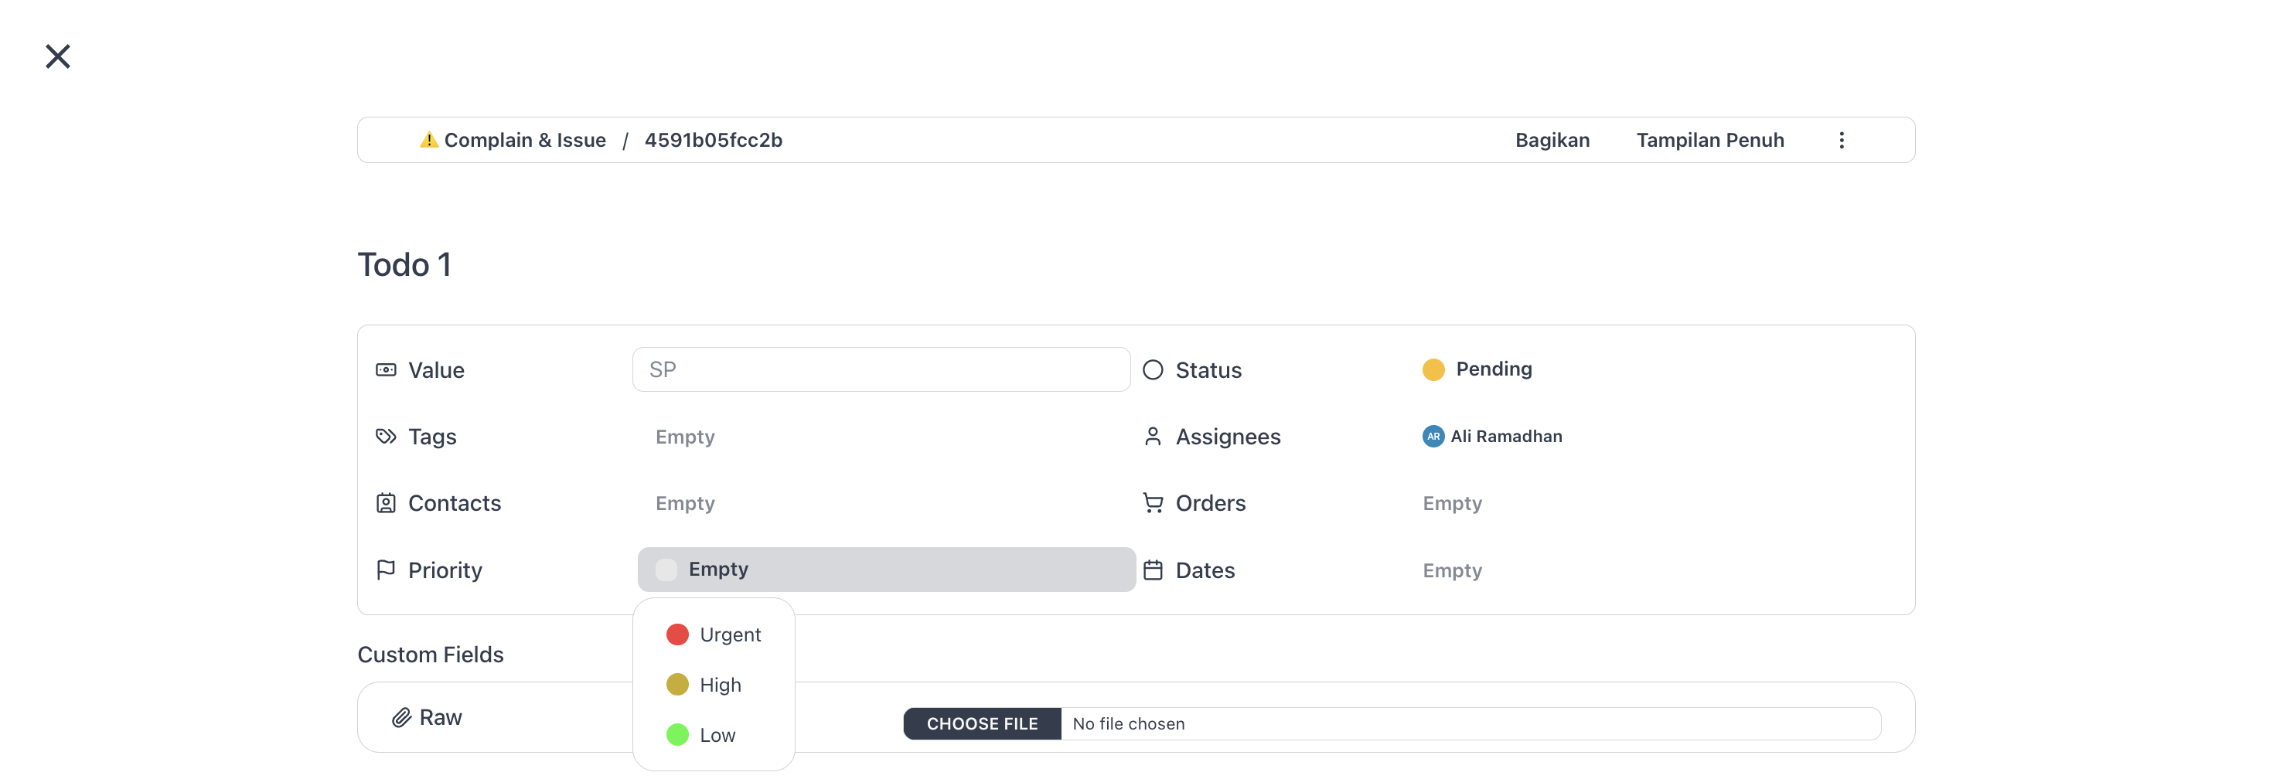Image resolution: width=2273 pixels, height=779 pixels.
Task: Click the Tags label icon
Action: pos(386,437)
